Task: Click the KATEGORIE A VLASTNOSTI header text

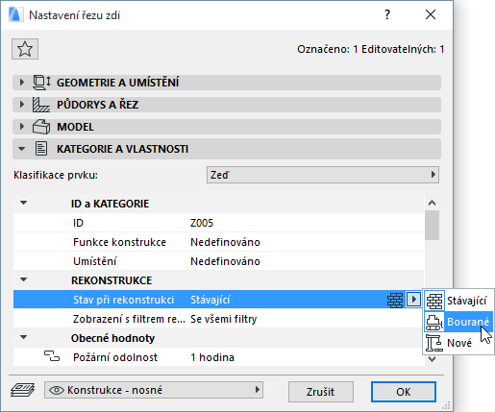Action: (x=122, y=149)
